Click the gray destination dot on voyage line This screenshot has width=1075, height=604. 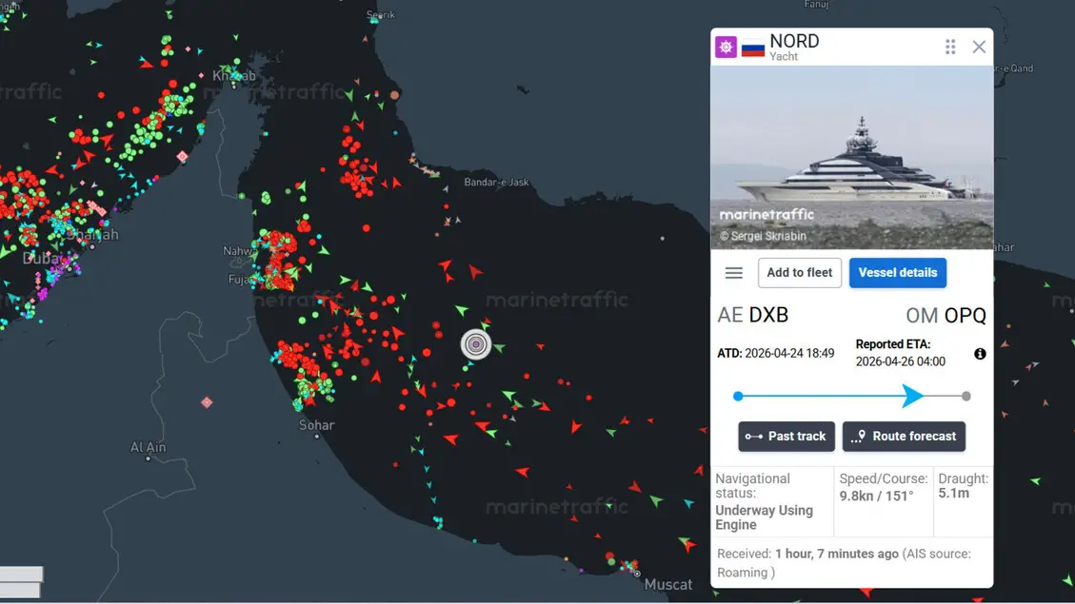[966, 396]
